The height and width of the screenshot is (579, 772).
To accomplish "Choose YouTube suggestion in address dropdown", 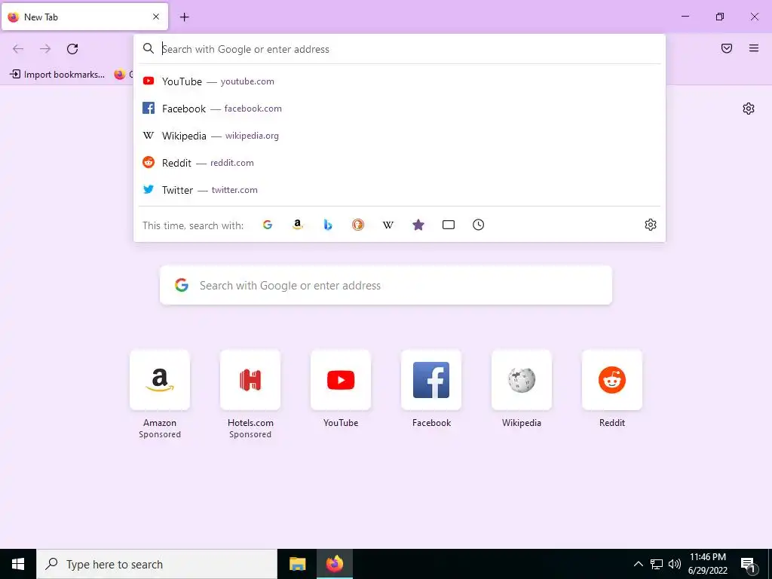I will tap(400, 81).
